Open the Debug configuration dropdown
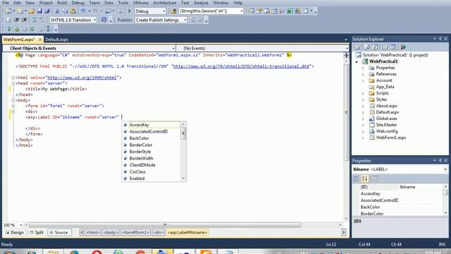This screenshot has height=254, width=451. coord(164,11)
